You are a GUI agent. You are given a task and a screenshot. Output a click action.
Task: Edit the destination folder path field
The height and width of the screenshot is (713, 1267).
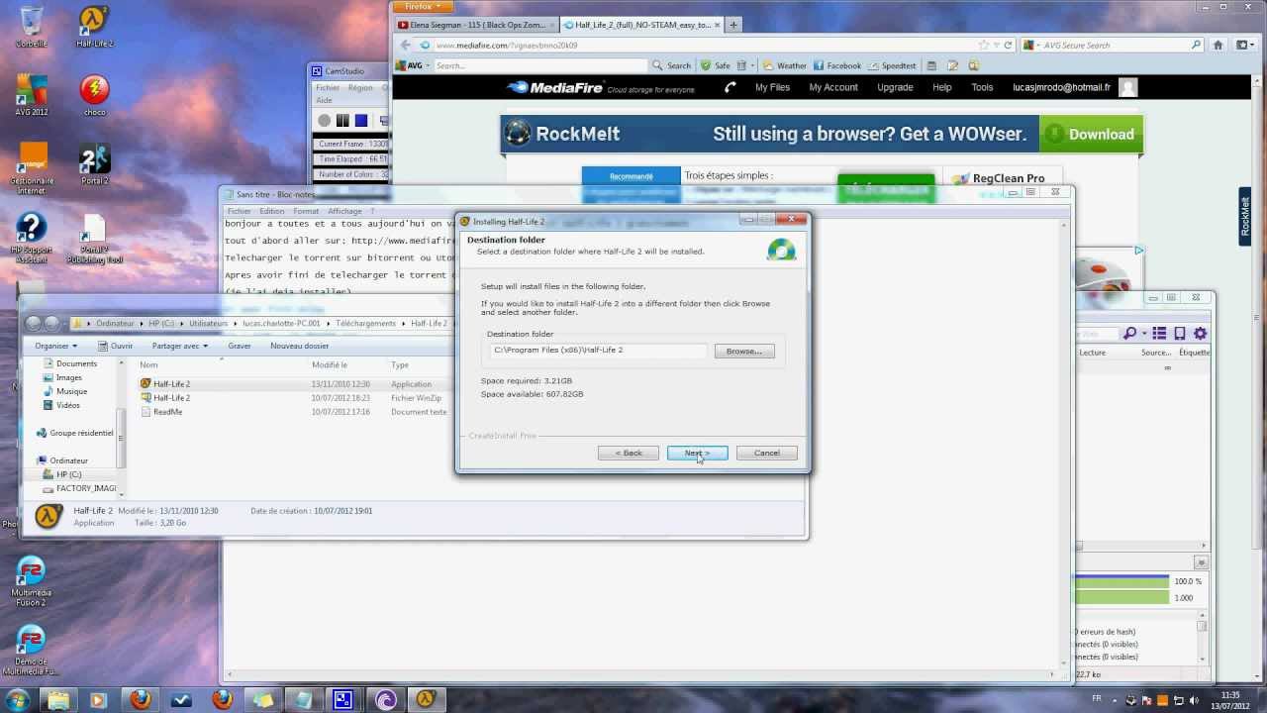pyautogui.click(x=597, y=351)
